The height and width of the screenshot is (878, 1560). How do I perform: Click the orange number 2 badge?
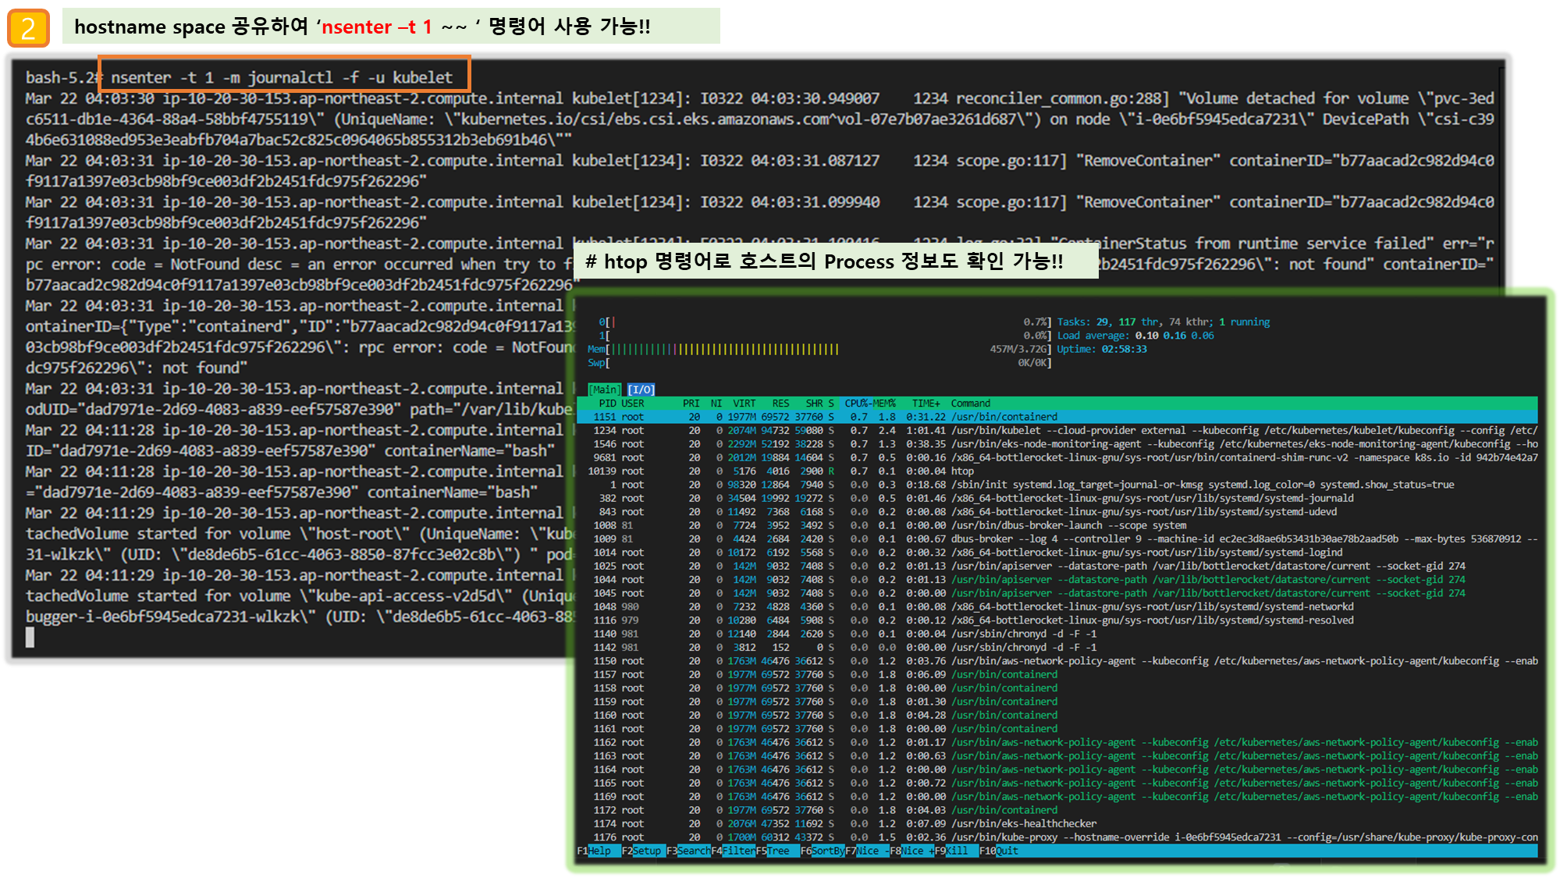[28, 28]
